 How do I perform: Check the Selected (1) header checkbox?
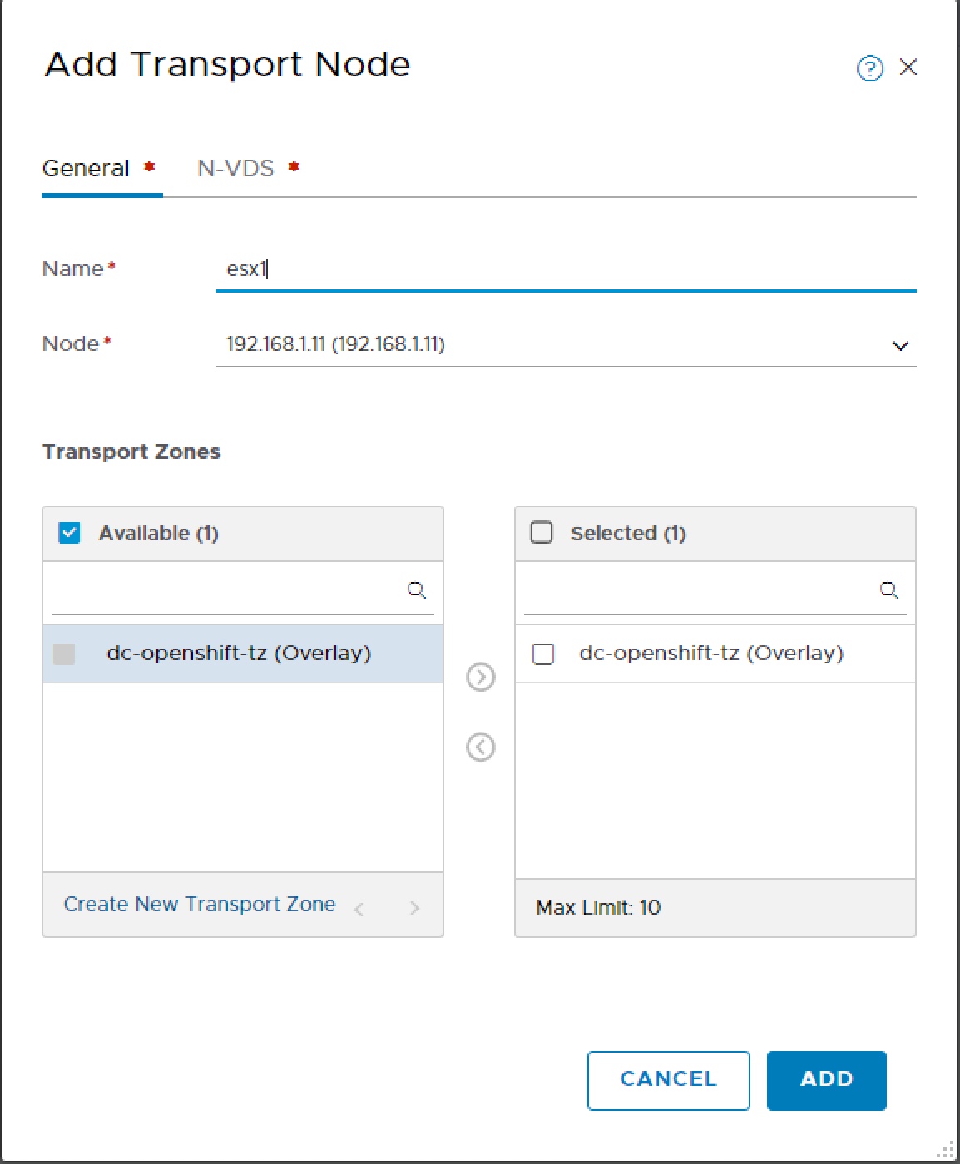[x=542, y=532]
